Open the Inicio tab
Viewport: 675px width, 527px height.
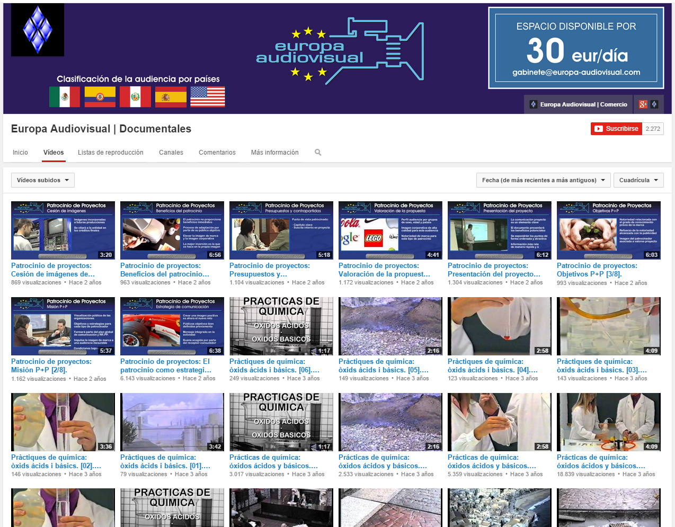pyautogui.click(x=20, y=153)
